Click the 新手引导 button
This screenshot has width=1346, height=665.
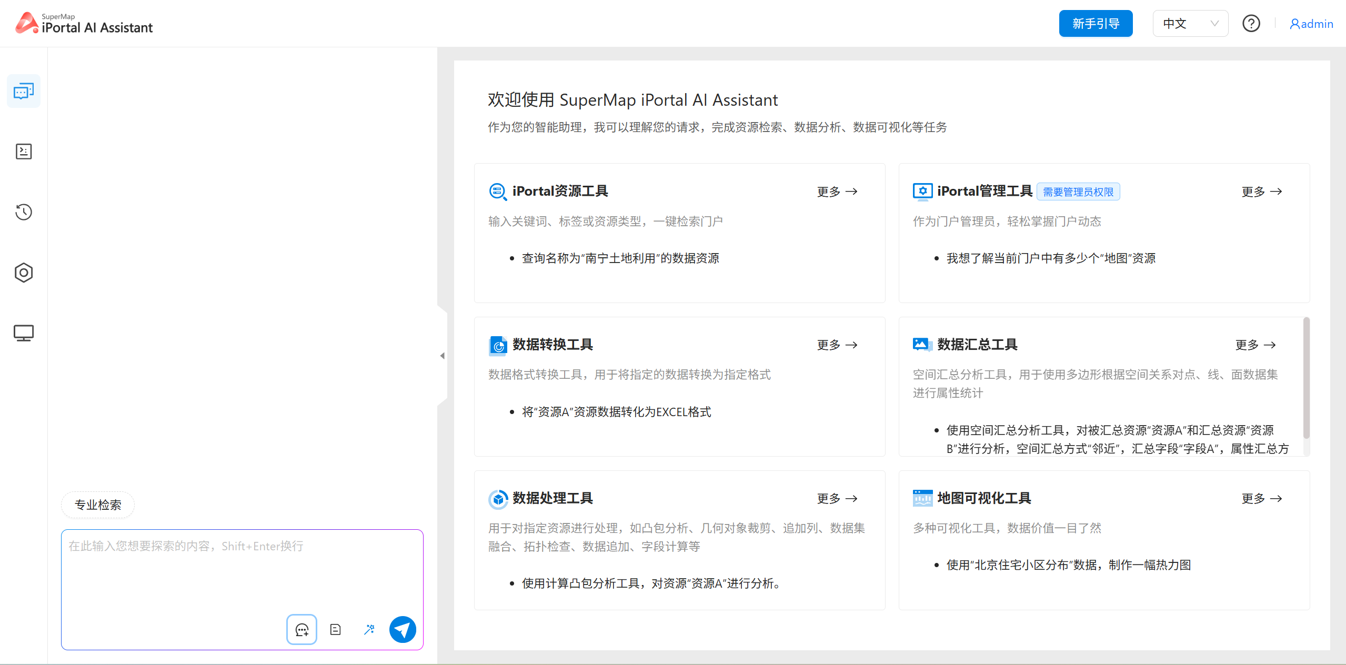(1096, 24)
